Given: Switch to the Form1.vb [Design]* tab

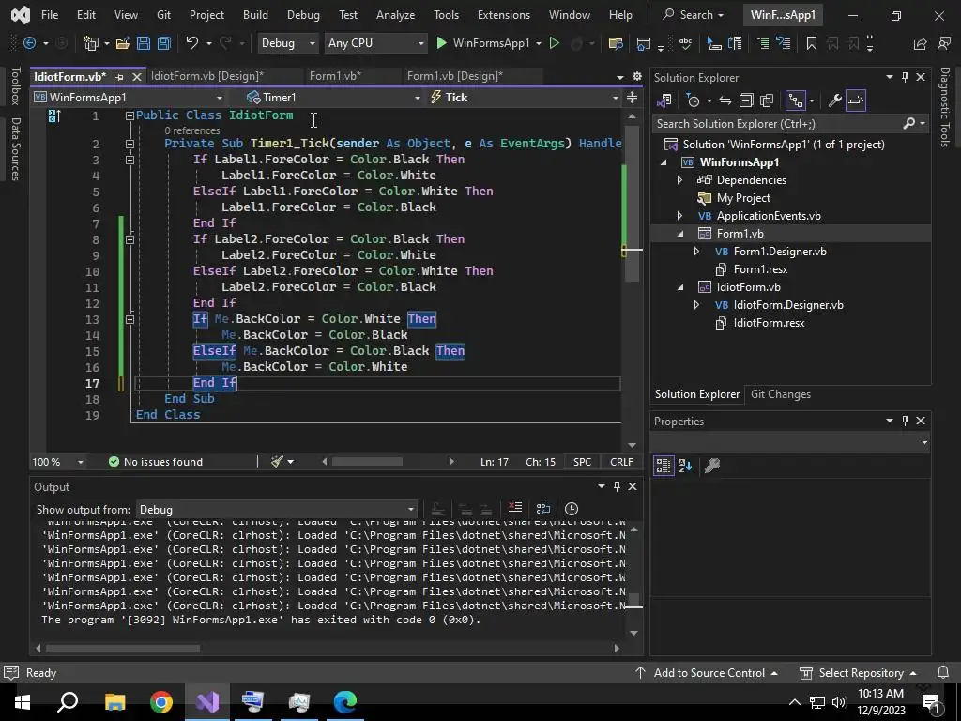Looking at the screenshot, I should click(x=454, y=76).
